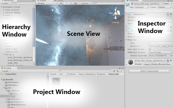This screenshot has width=173, height=108.
Task: Switch to the Scene tab
Action: tap(41, 1)
